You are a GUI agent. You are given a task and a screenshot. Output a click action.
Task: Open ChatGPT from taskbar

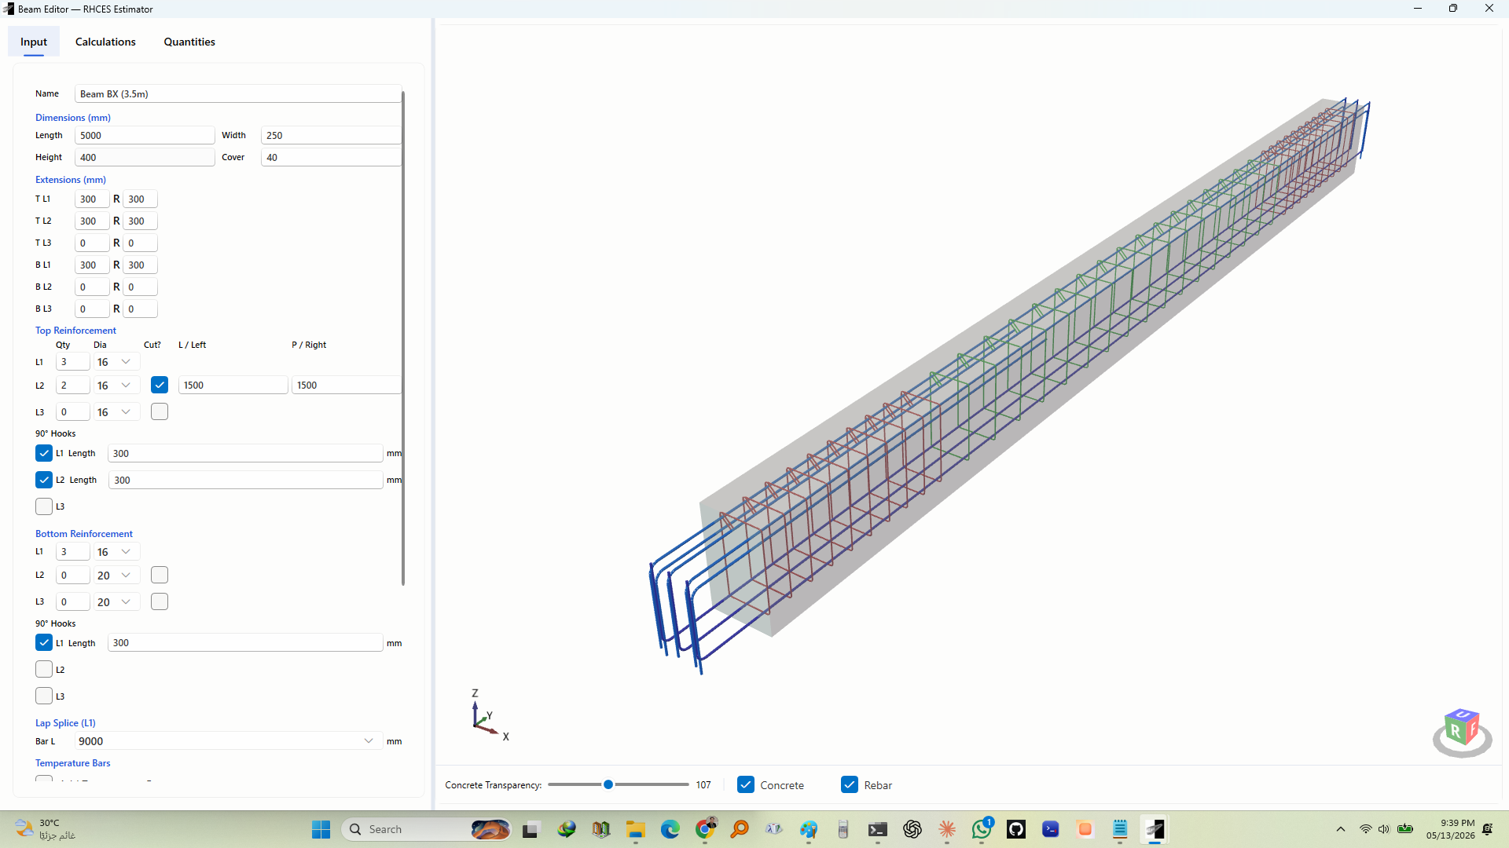(912, 829)
